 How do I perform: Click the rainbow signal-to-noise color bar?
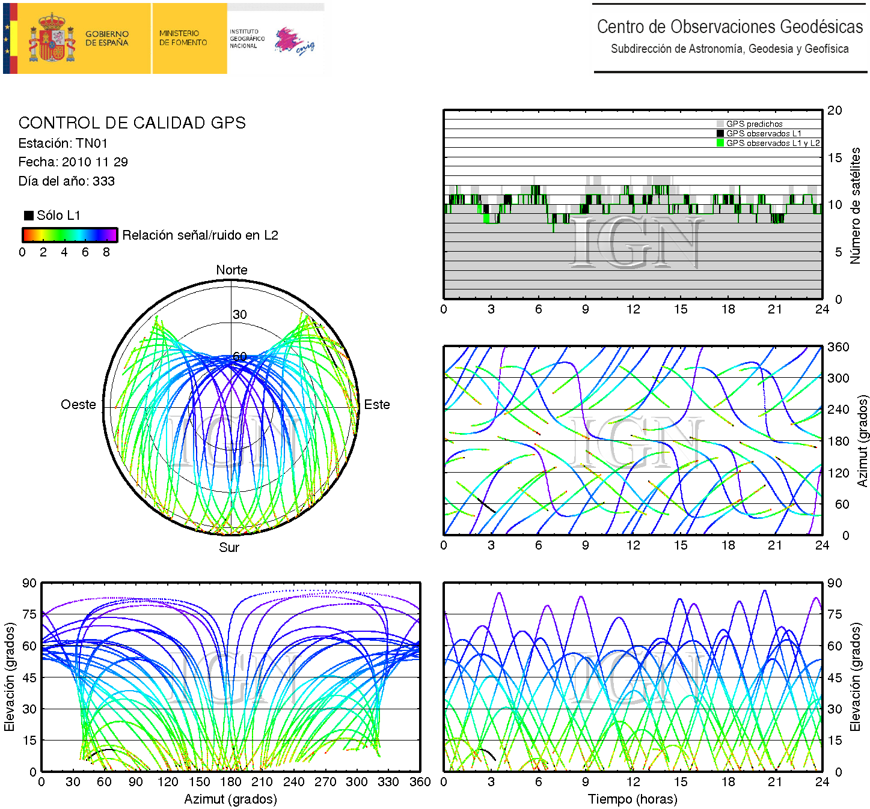click(x=70, y=235)
